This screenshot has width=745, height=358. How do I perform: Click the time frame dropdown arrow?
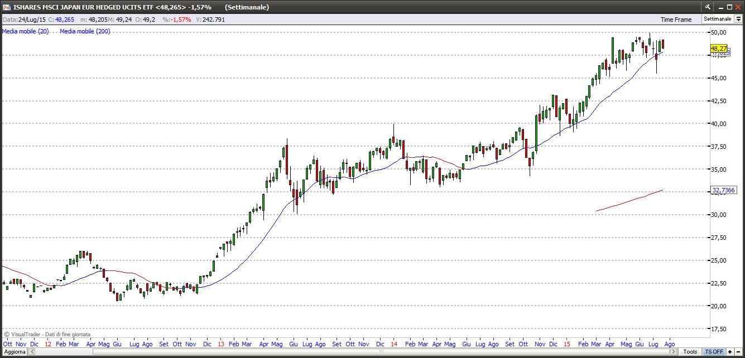739,19
